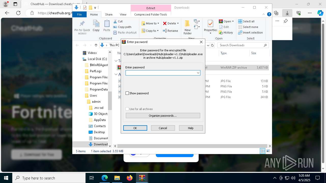Viewport: 326px width, 183px height.
Task: Click the horizontal scrollbar in file list
Action: pos(192,146)
